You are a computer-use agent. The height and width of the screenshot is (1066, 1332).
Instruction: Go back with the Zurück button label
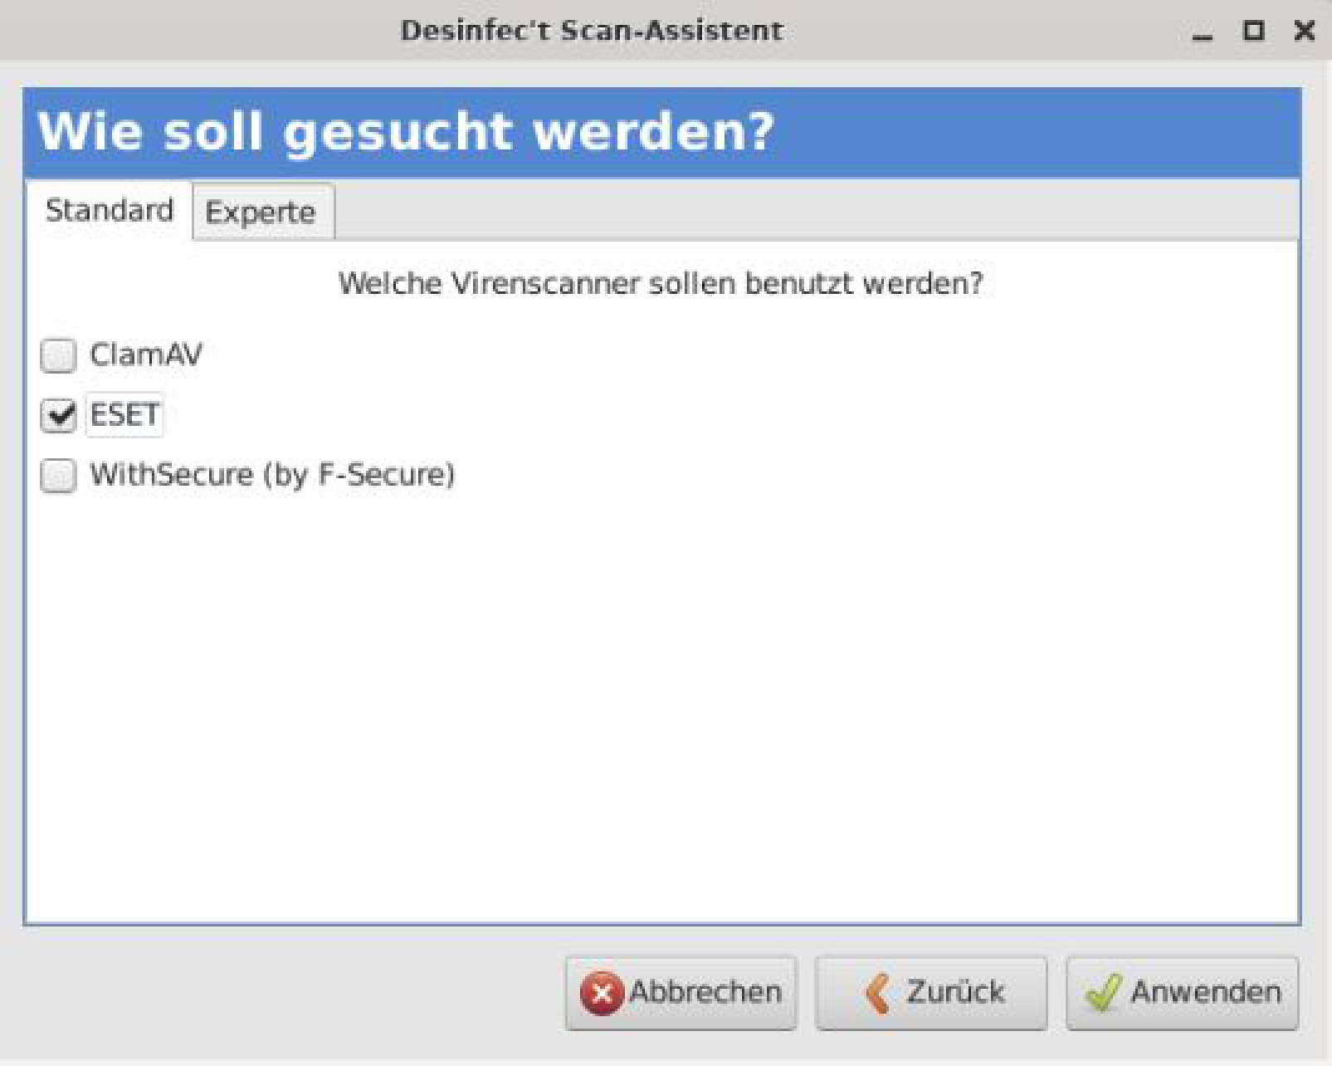click(954, 992)
